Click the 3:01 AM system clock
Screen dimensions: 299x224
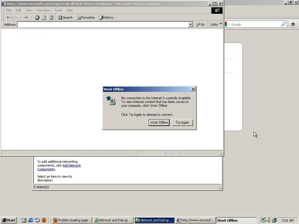click(288, 220)
